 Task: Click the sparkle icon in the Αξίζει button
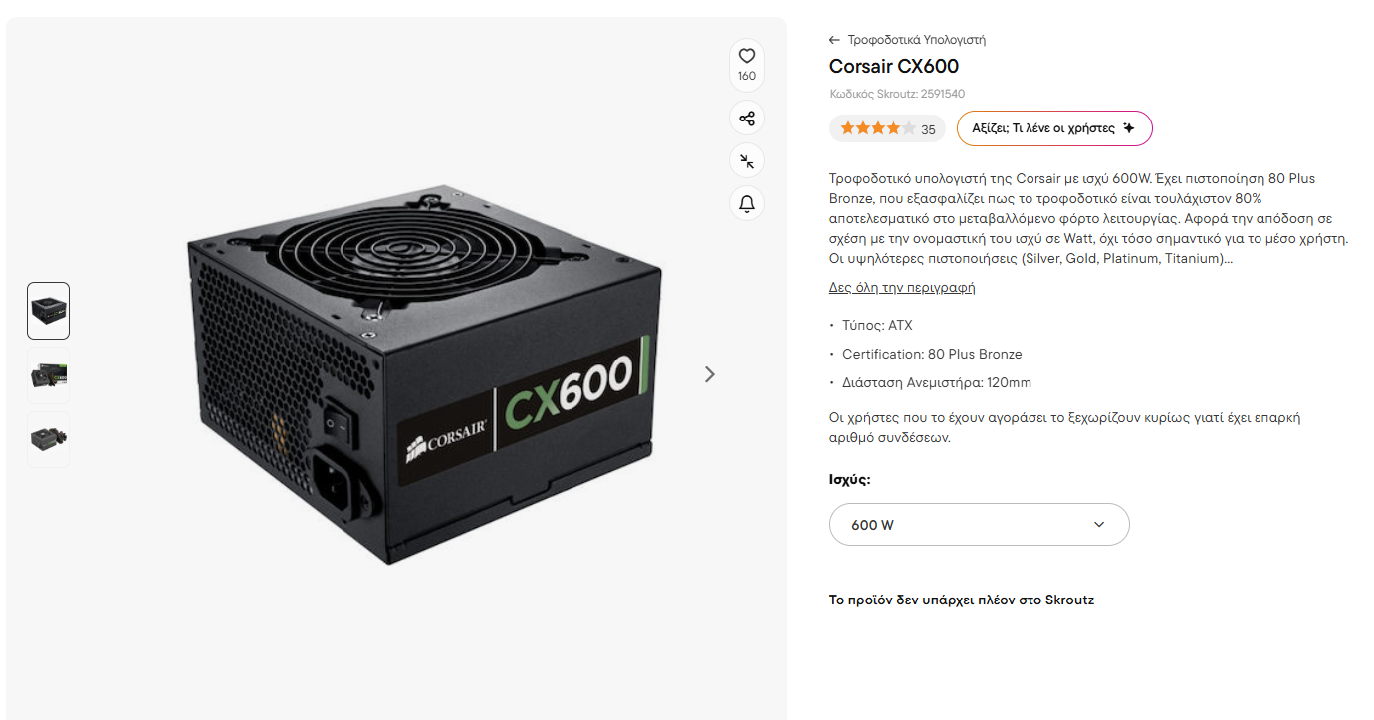(x=1128, y=128)
